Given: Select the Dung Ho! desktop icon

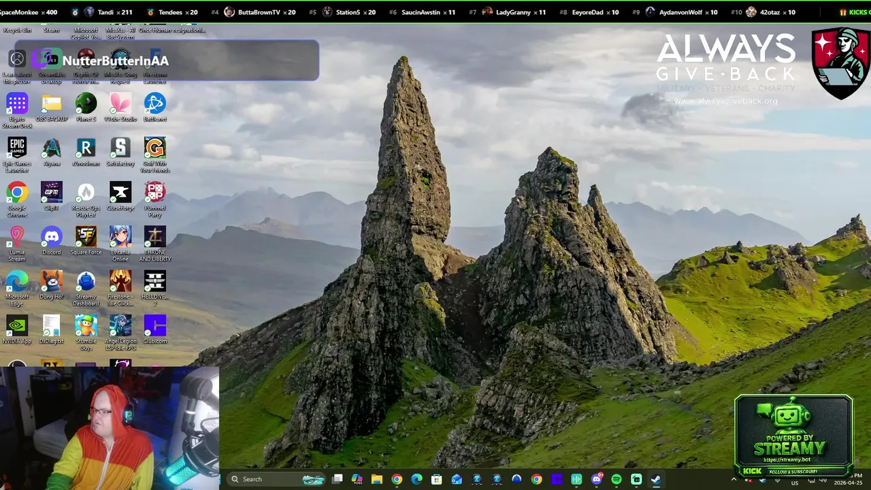Looking at the screenshot, I should (x=52, y=285).
